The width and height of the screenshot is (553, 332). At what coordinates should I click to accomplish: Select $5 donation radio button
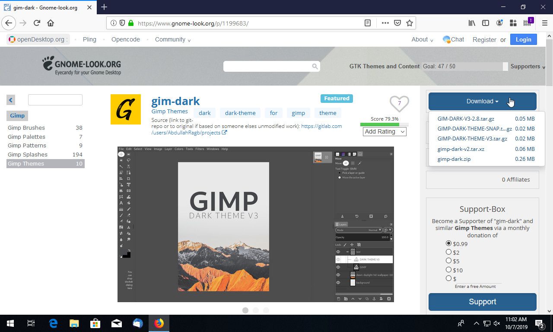point(448,261)
